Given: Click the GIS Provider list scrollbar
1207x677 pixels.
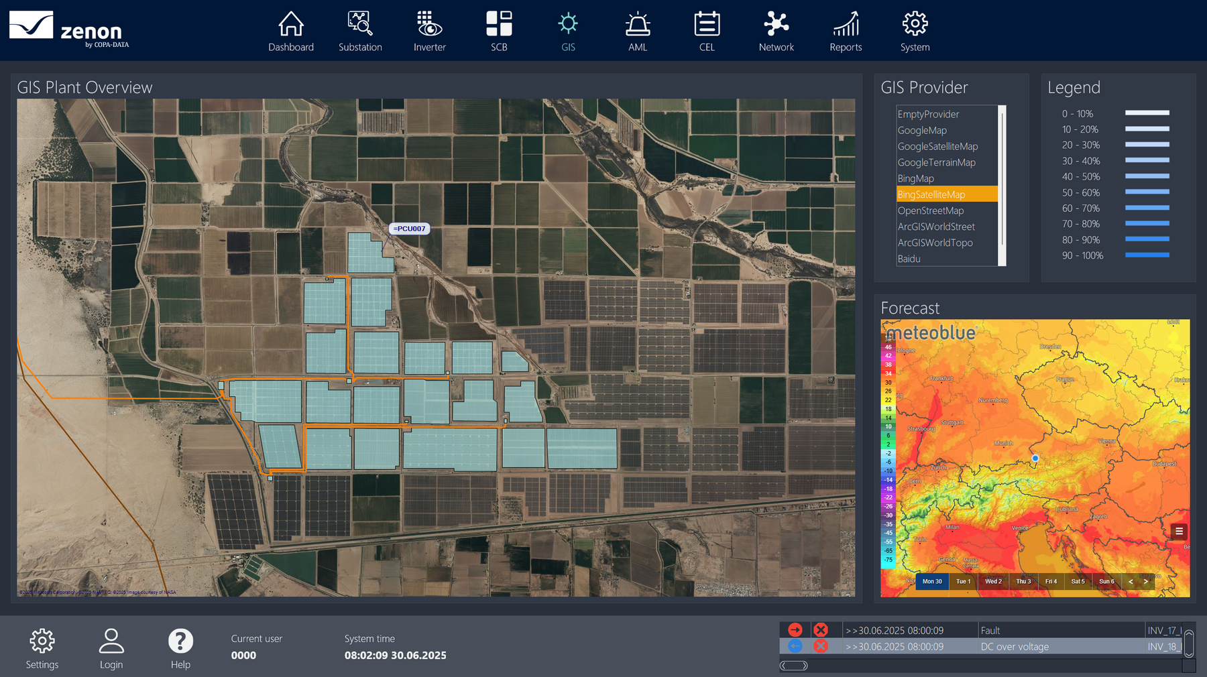Looking at the screenshot, I should (1002, 186).
